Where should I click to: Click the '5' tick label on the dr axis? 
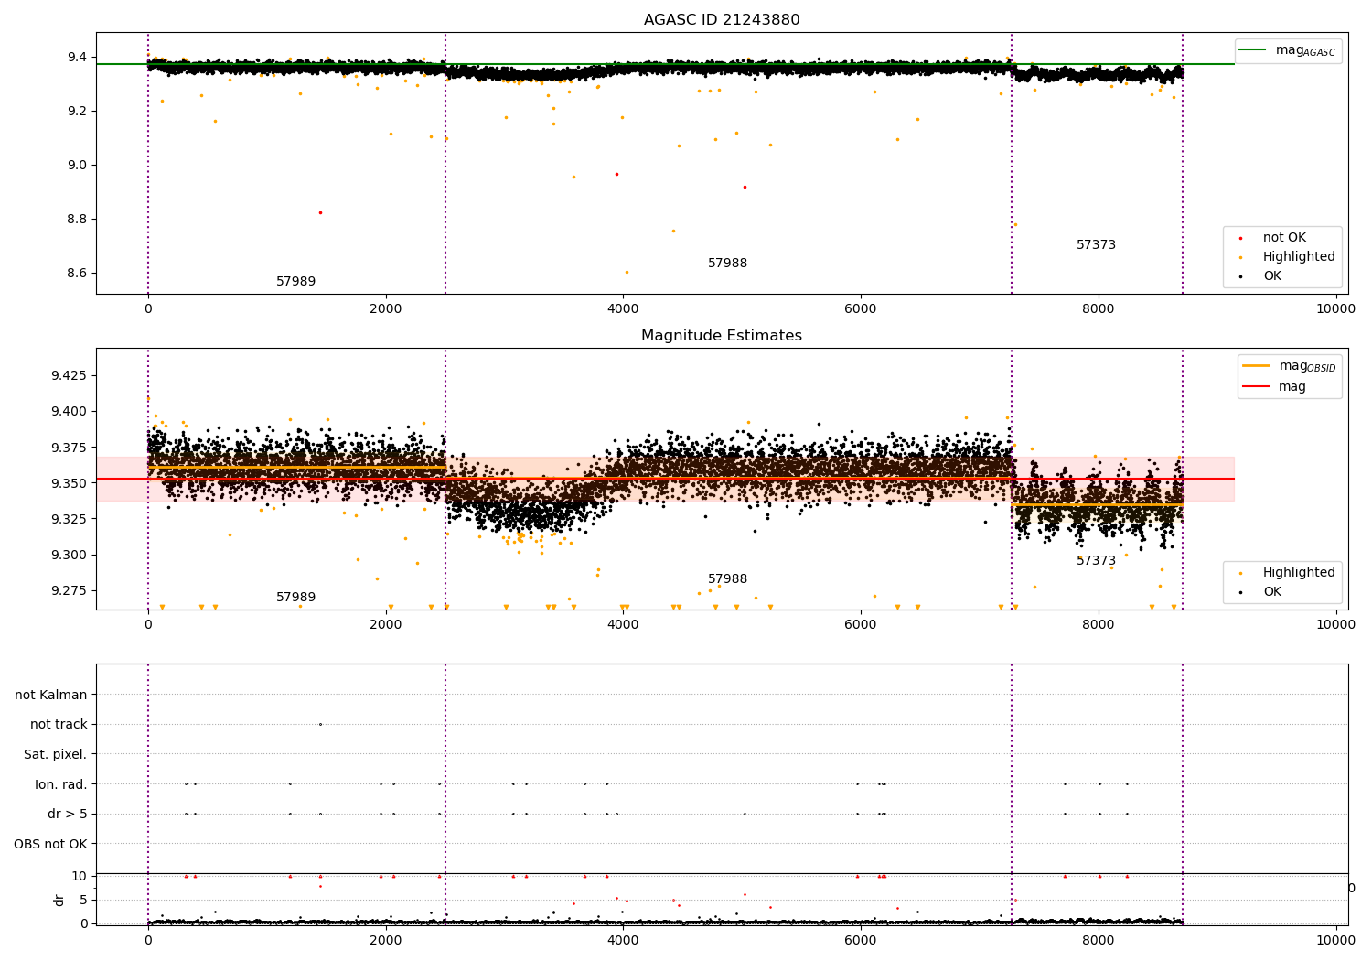pyautogui.click(x=83, y=901)
